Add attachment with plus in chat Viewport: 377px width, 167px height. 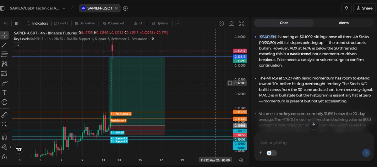click(x=260, y=153)
